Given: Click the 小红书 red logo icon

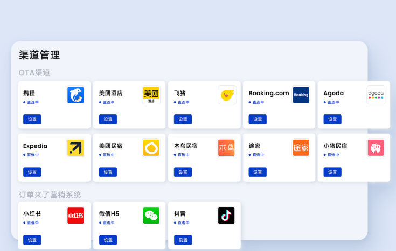Looking at the screenshot, I should click(75, 216).
